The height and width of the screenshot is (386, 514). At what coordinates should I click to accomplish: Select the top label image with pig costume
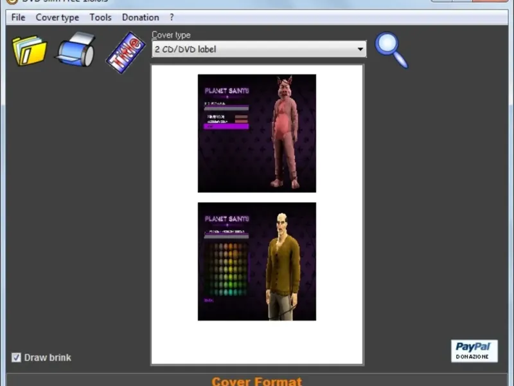pos(257,133)
